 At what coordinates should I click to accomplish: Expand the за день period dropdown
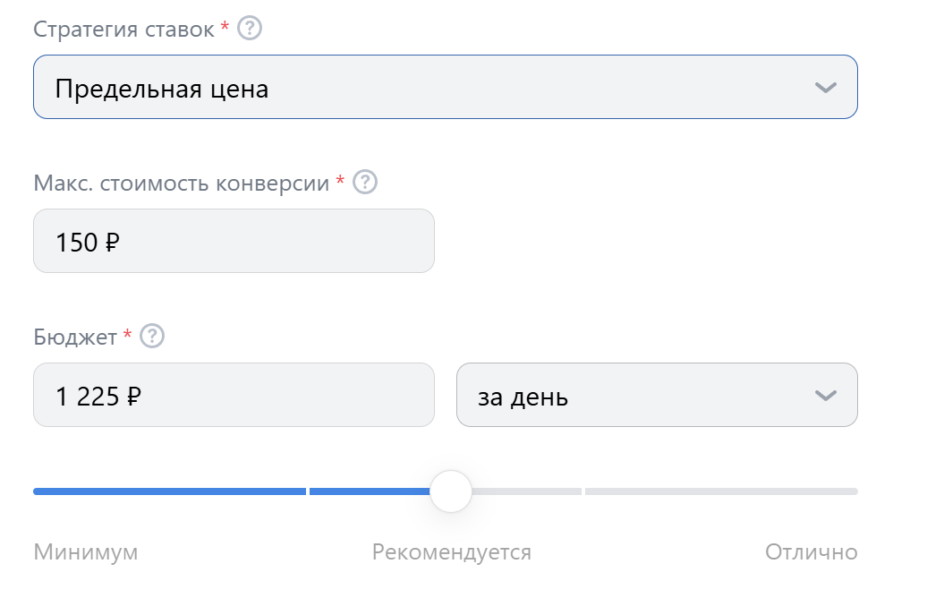pyautogui.click(x=656, y=395)
